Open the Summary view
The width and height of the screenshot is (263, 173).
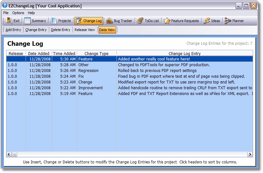click(x=35, y=21)
